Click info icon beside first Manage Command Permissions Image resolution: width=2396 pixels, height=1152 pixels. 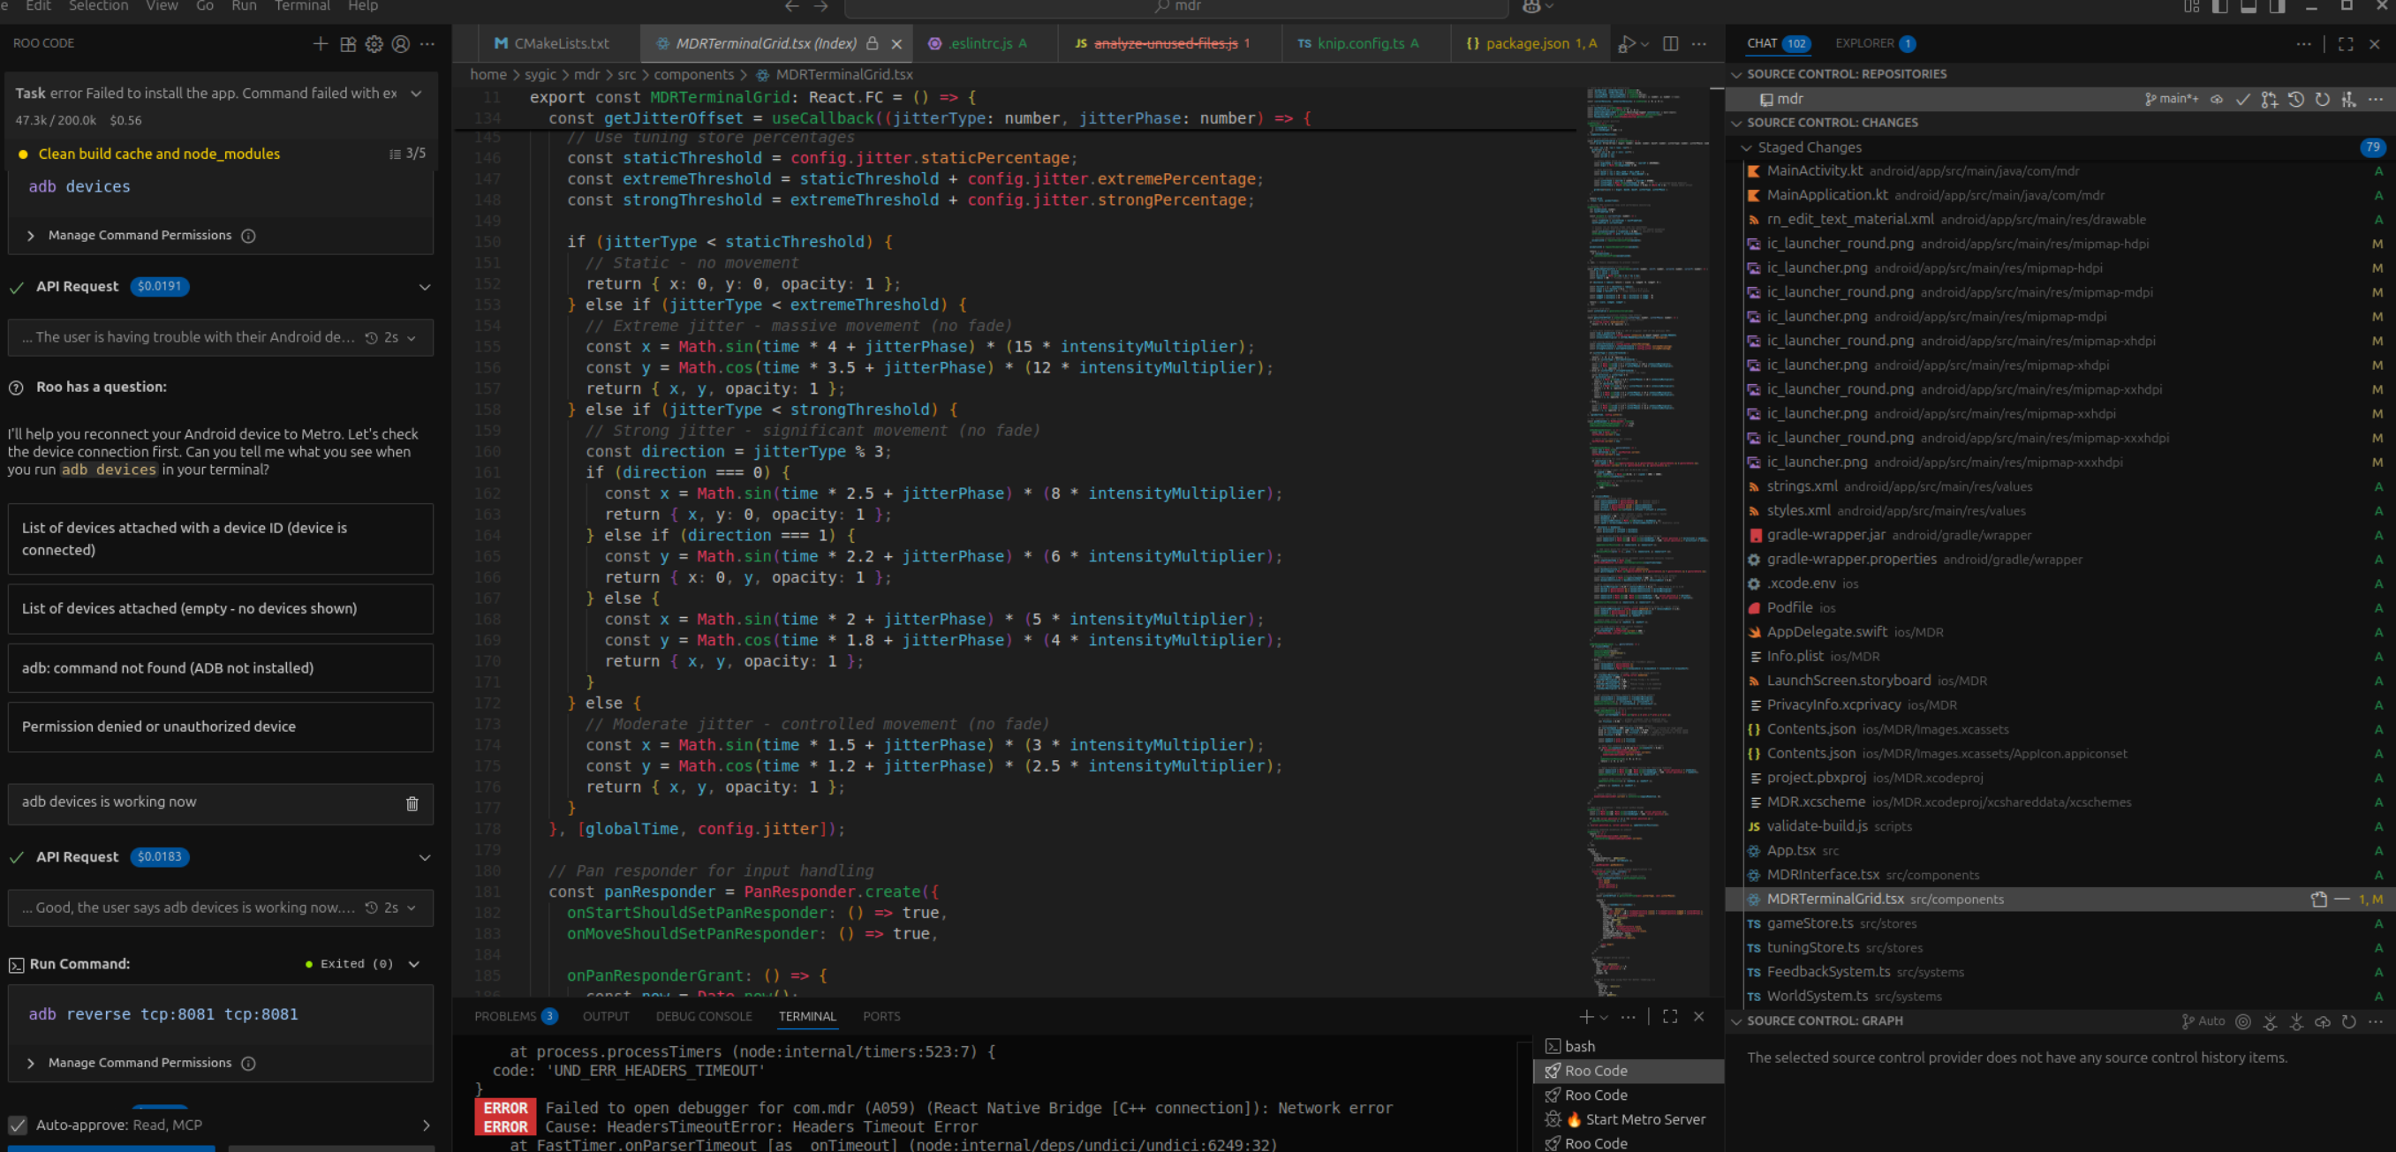pyautogui.click(x=248, y=237)
